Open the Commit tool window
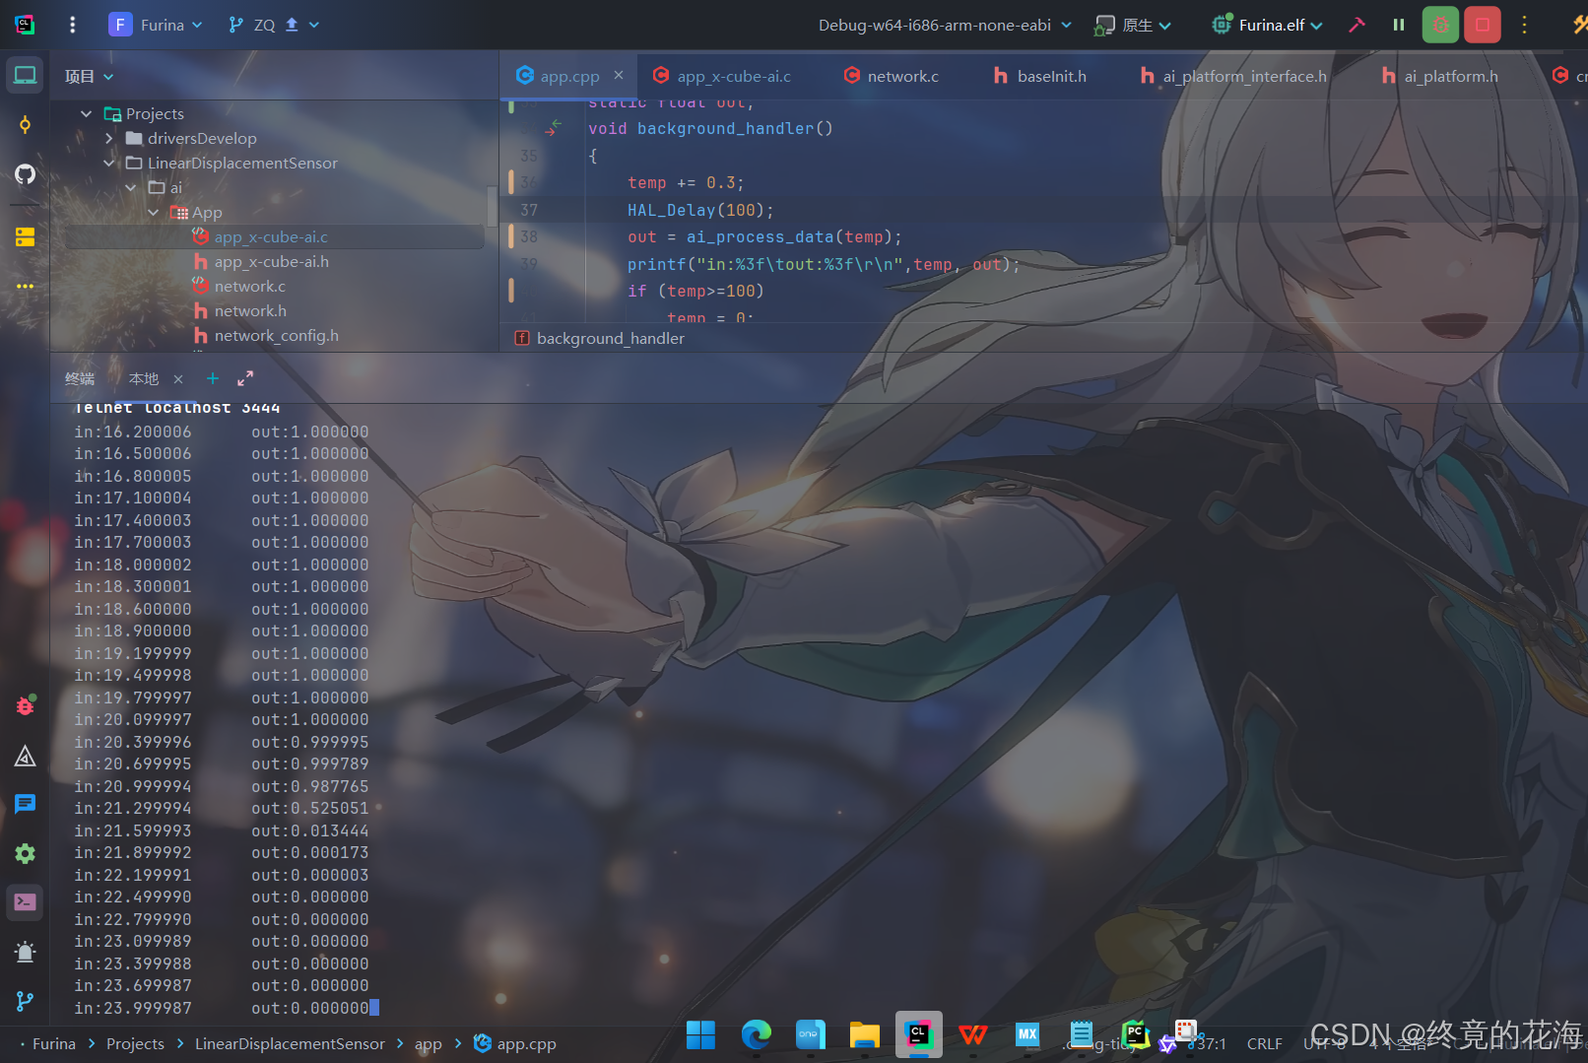The width and height of the screenshot is (1588, 1063). 25,124
